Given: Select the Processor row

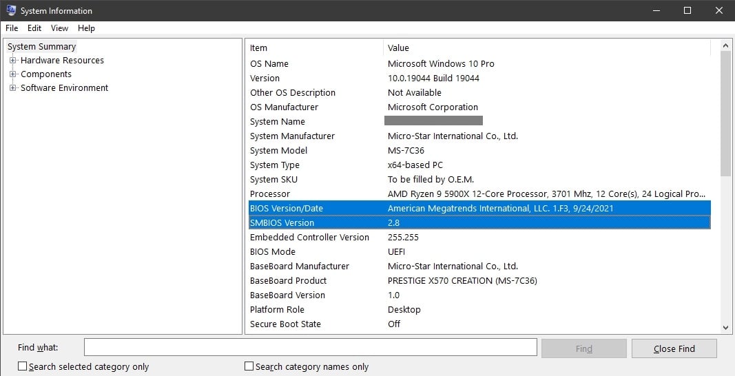Looking at the screenshot, I should click(479, 194).
